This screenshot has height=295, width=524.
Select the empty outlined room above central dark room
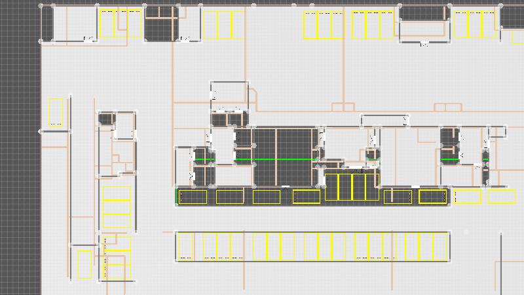[229, 95]
